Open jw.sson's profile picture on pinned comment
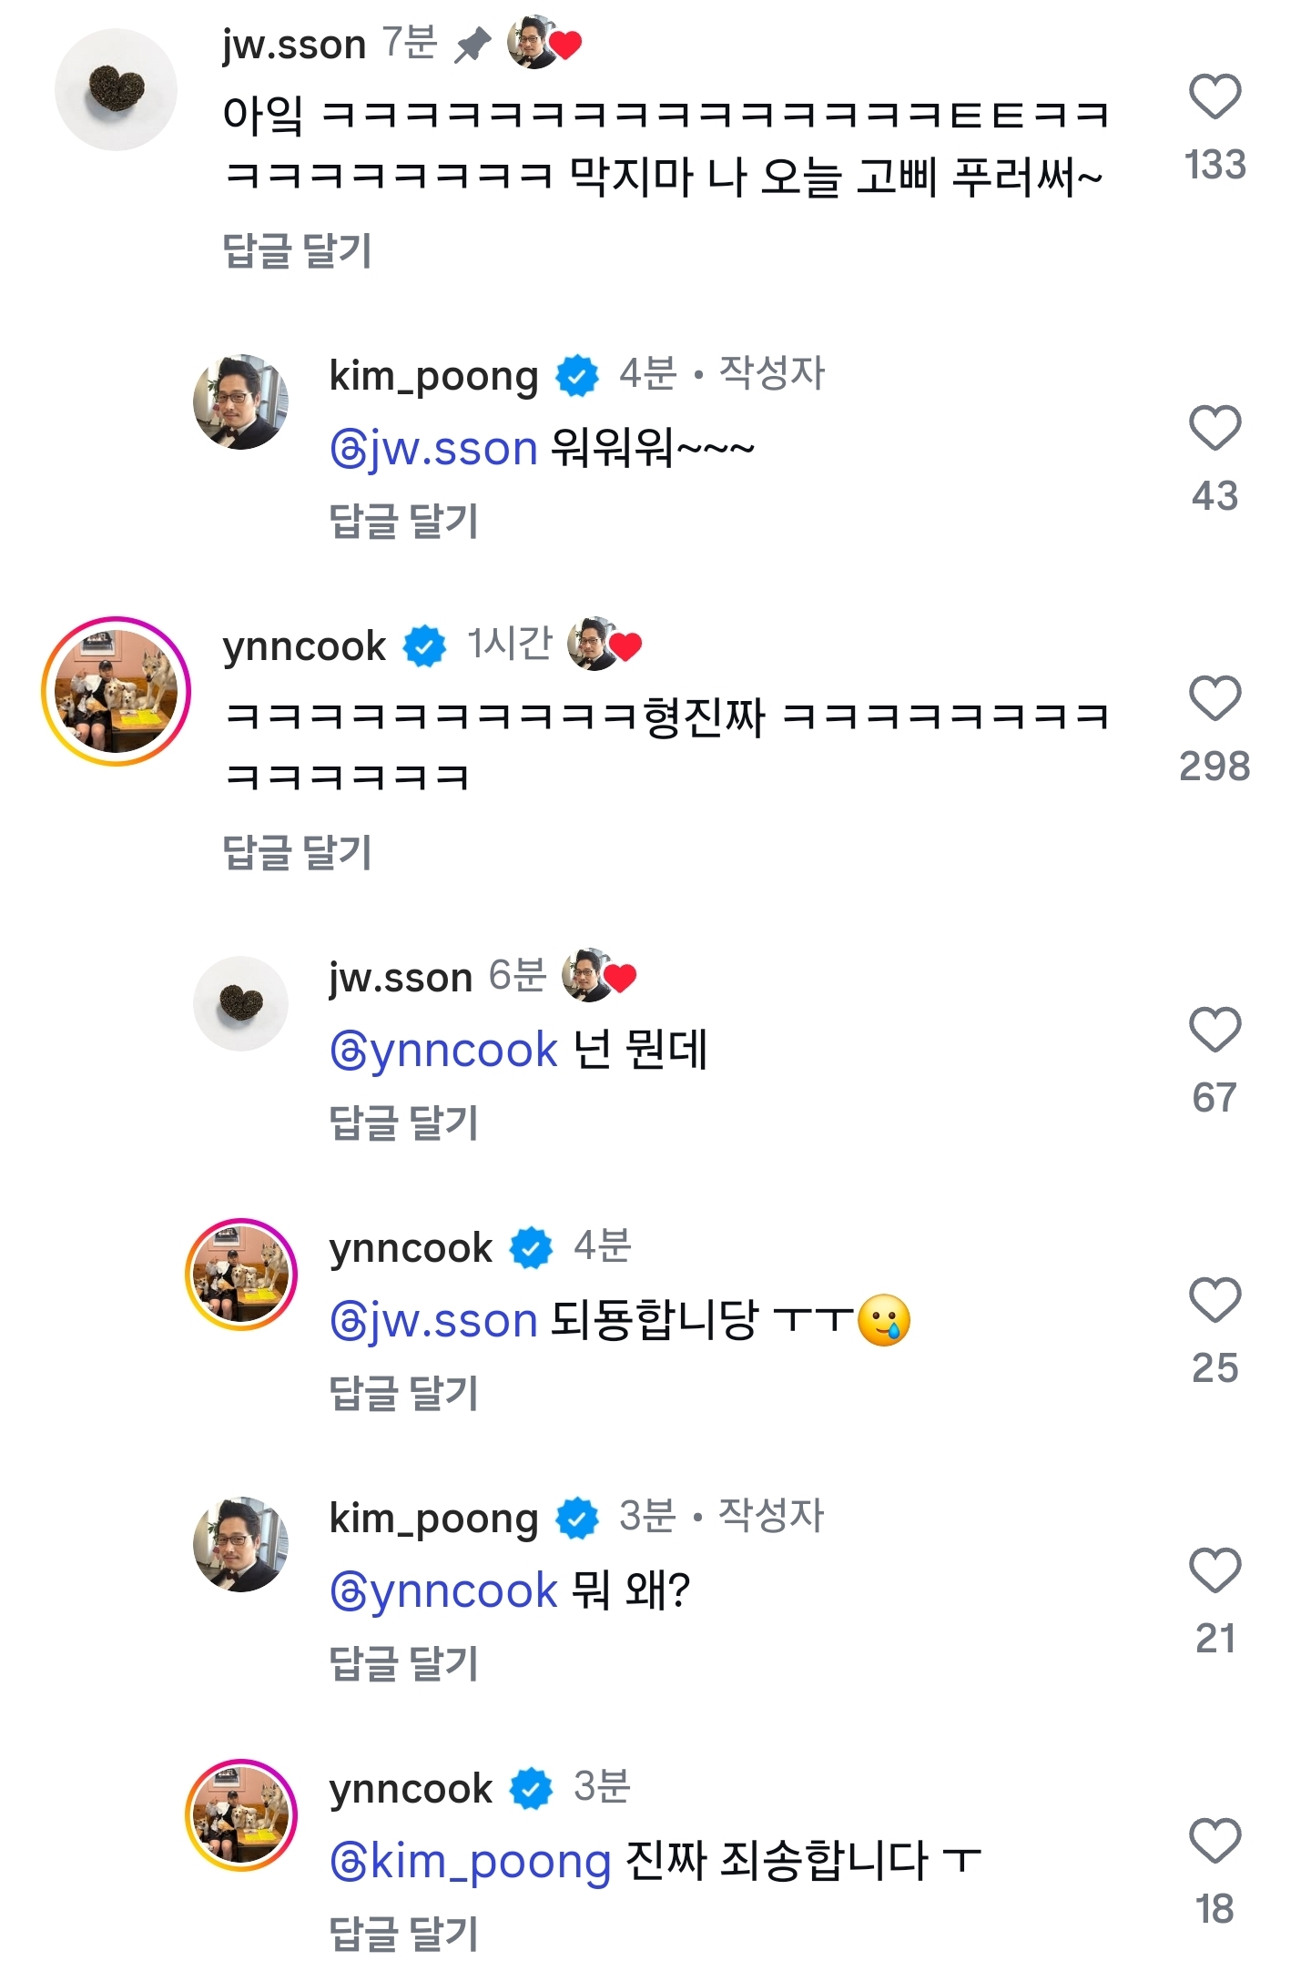Image resolution: width=1311 pixels, height=1971 pixels. click(116, 89)
